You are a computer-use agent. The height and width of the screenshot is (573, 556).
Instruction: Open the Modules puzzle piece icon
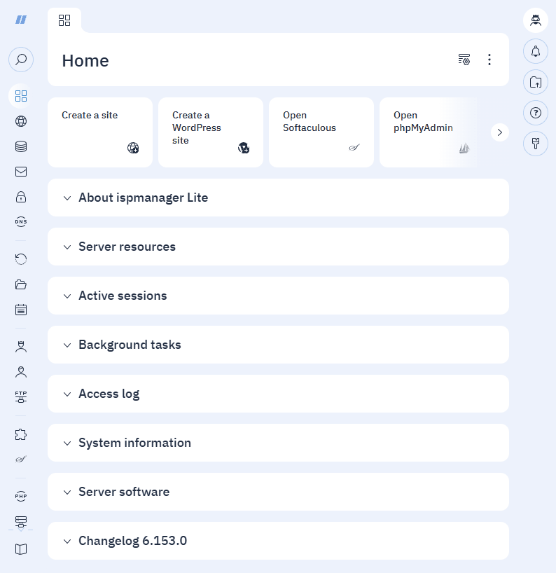pyautogui.click(x=21, y=434)
